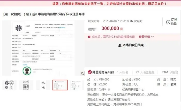Screen dimensions: 181x110
Task: Click the 87 次延时 text
Action: [136, 21]
